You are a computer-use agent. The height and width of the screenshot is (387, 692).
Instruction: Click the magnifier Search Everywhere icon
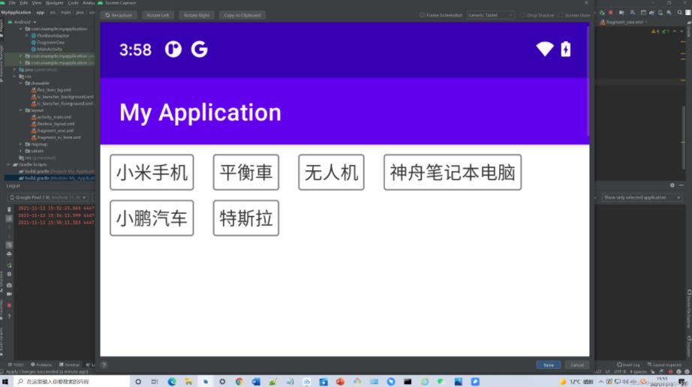680,12
